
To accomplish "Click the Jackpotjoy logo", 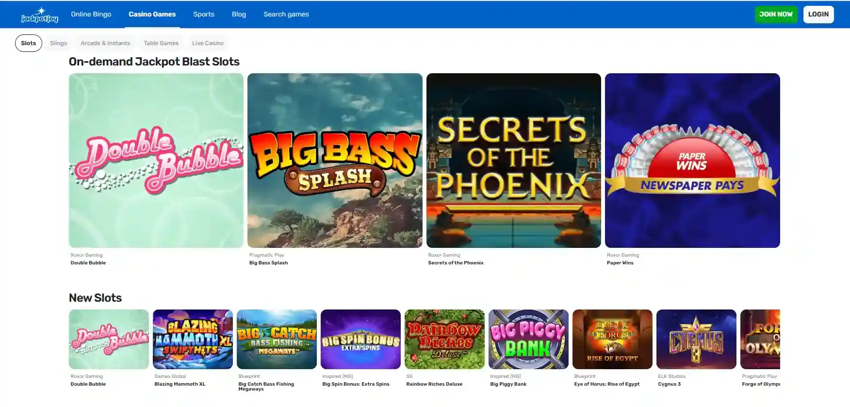I will click(40, 15).
